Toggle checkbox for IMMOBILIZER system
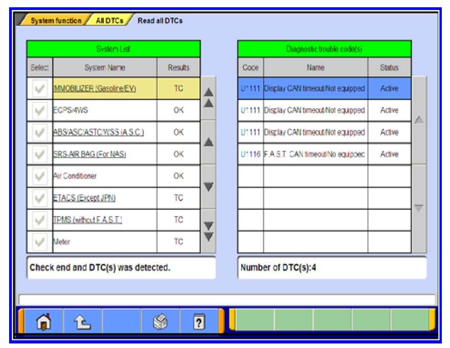Viewport: 450px width, 348px height. [x=40, y=89]
